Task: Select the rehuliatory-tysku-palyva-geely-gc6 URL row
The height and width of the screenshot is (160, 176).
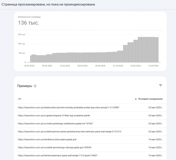Action: (90, 139)
